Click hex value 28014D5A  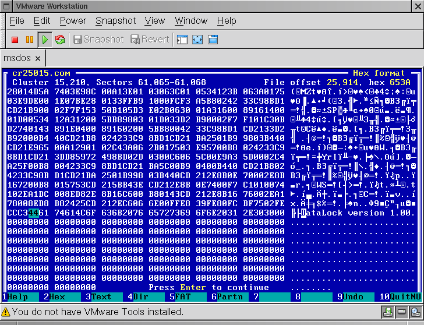pyautogui.click(x=28, y=91)
